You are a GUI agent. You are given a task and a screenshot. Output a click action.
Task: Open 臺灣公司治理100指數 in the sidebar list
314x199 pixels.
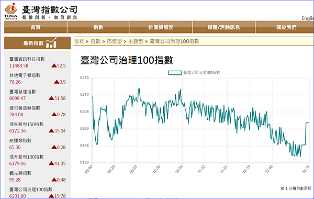31,190
